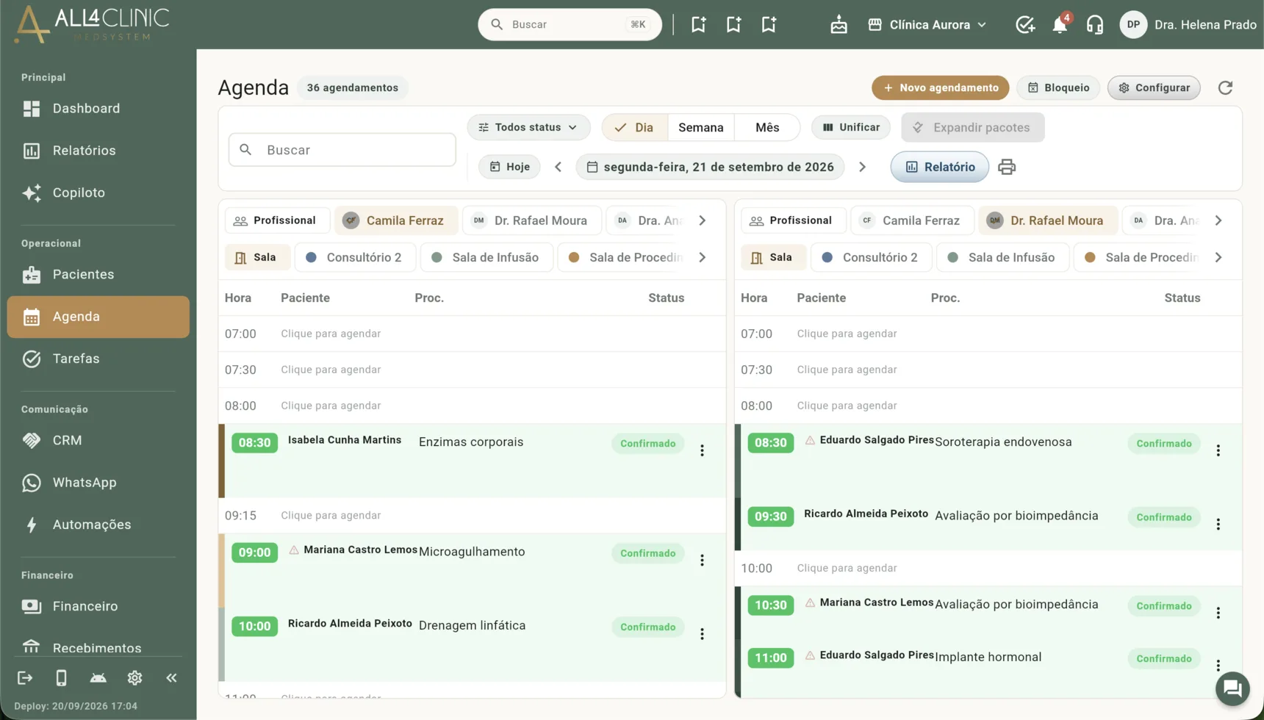This screenshot has height=720, width=1264.
Task: Click the birthday cake icon in header
Action: pos(839,24)
